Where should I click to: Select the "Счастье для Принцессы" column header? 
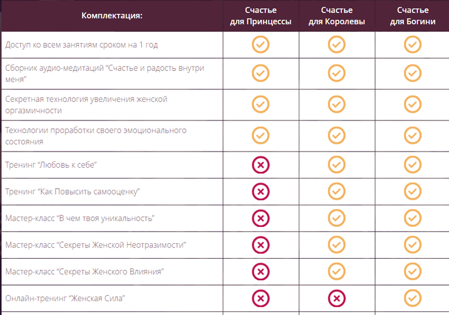click(260, 16)
